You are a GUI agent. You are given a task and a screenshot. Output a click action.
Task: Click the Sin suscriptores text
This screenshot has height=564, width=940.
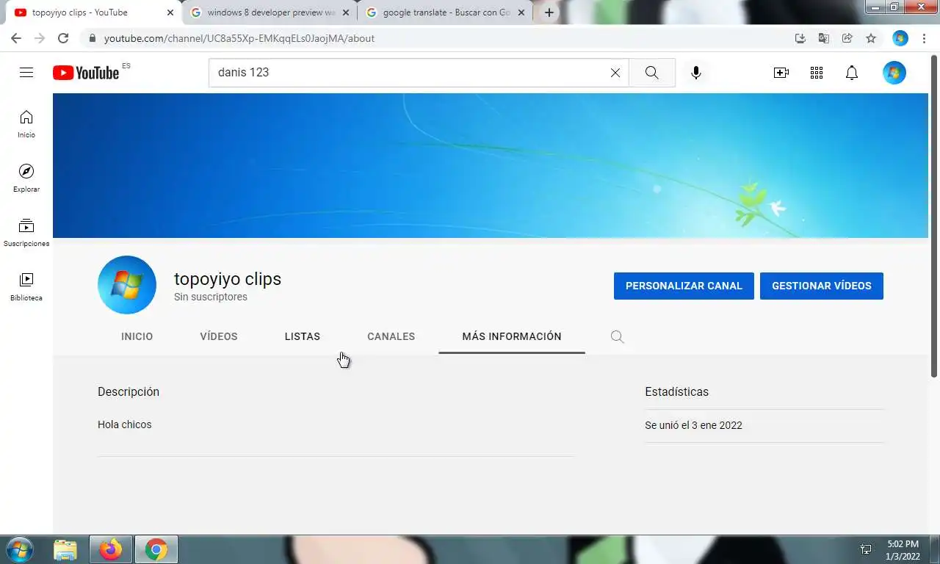(211, 297)
